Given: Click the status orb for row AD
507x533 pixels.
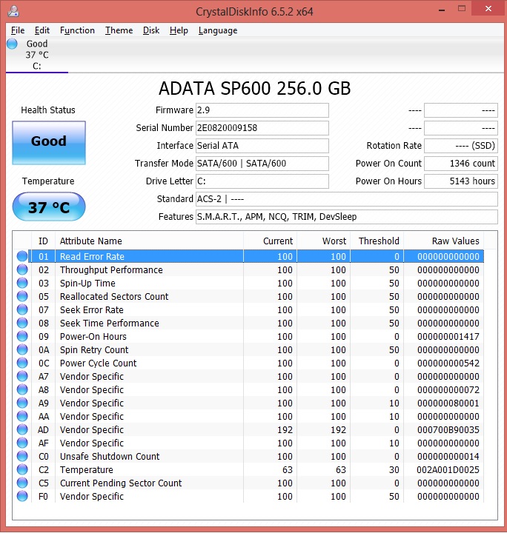Looking at the screenshot, I should point(22,429).
